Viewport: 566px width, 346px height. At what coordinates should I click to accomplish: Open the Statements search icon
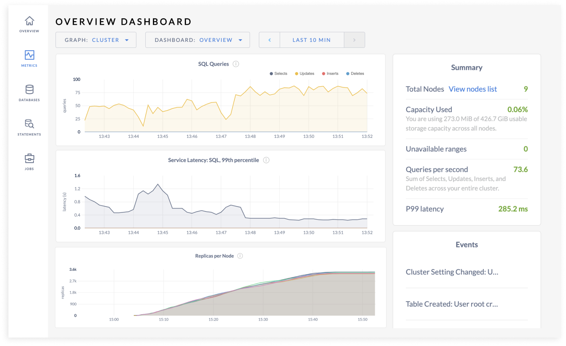(x=29, y=124)
